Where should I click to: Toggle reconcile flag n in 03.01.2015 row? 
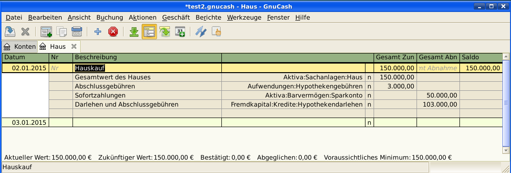coord(369,123)
